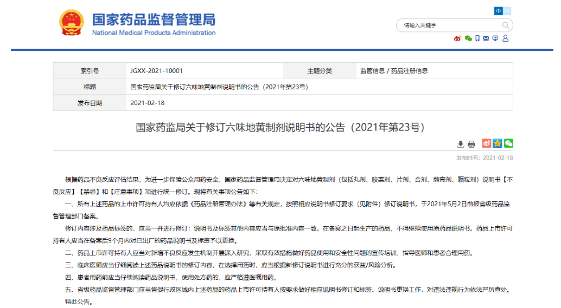Click the 2021-02-18 date in the table

pos(148,103)
